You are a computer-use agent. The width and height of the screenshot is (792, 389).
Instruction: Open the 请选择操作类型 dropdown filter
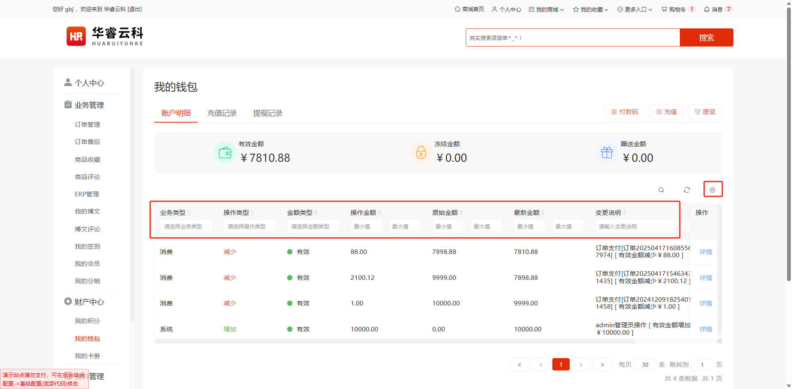250,226
